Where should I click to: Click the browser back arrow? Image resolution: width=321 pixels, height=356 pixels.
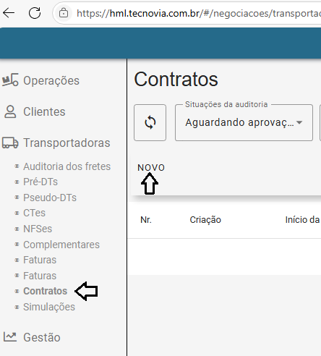click(9, 13)
